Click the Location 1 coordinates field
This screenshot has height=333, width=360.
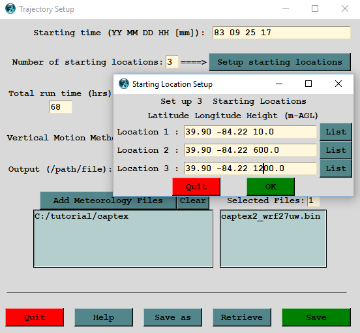tap(250, 132)
